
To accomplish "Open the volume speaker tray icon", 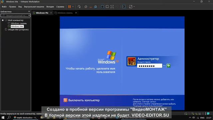I will click(x=194, y=118).
